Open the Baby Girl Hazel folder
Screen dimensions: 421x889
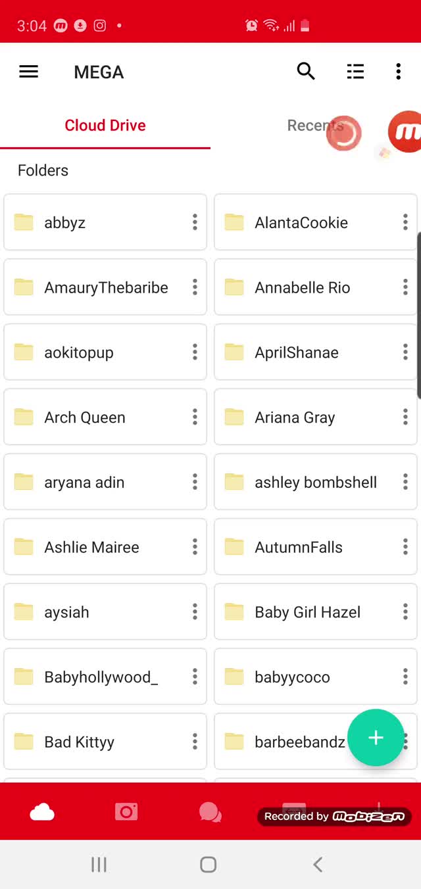pos(316,612)
